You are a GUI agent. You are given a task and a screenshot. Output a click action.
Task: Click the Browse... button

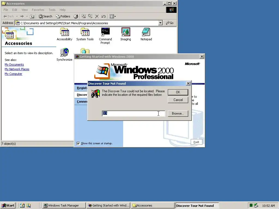coord(178,113)
